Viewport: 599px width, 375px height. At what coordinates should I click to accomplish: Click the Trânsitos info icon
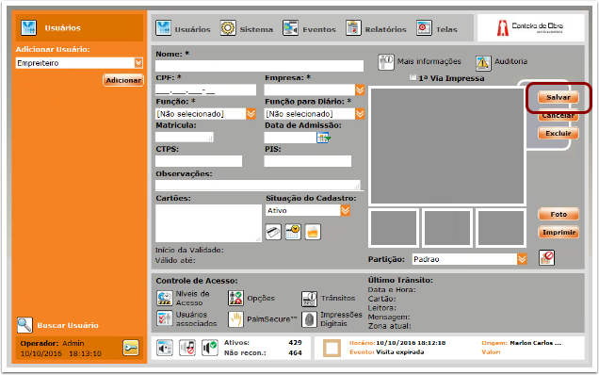tap(309, 299)
